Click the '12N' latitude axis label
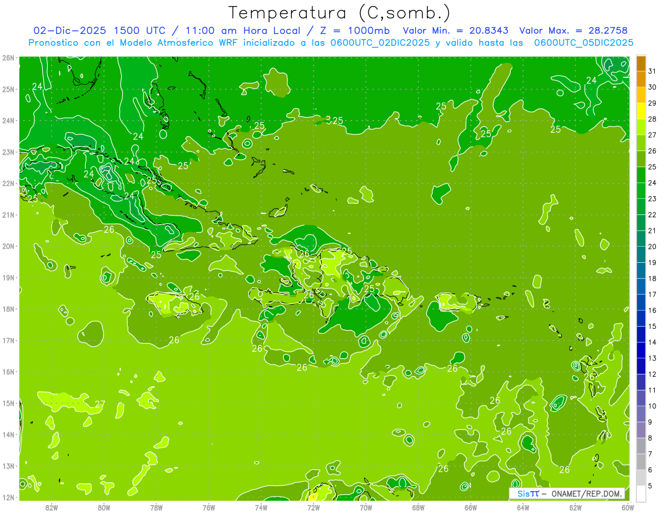 (8, 497)
